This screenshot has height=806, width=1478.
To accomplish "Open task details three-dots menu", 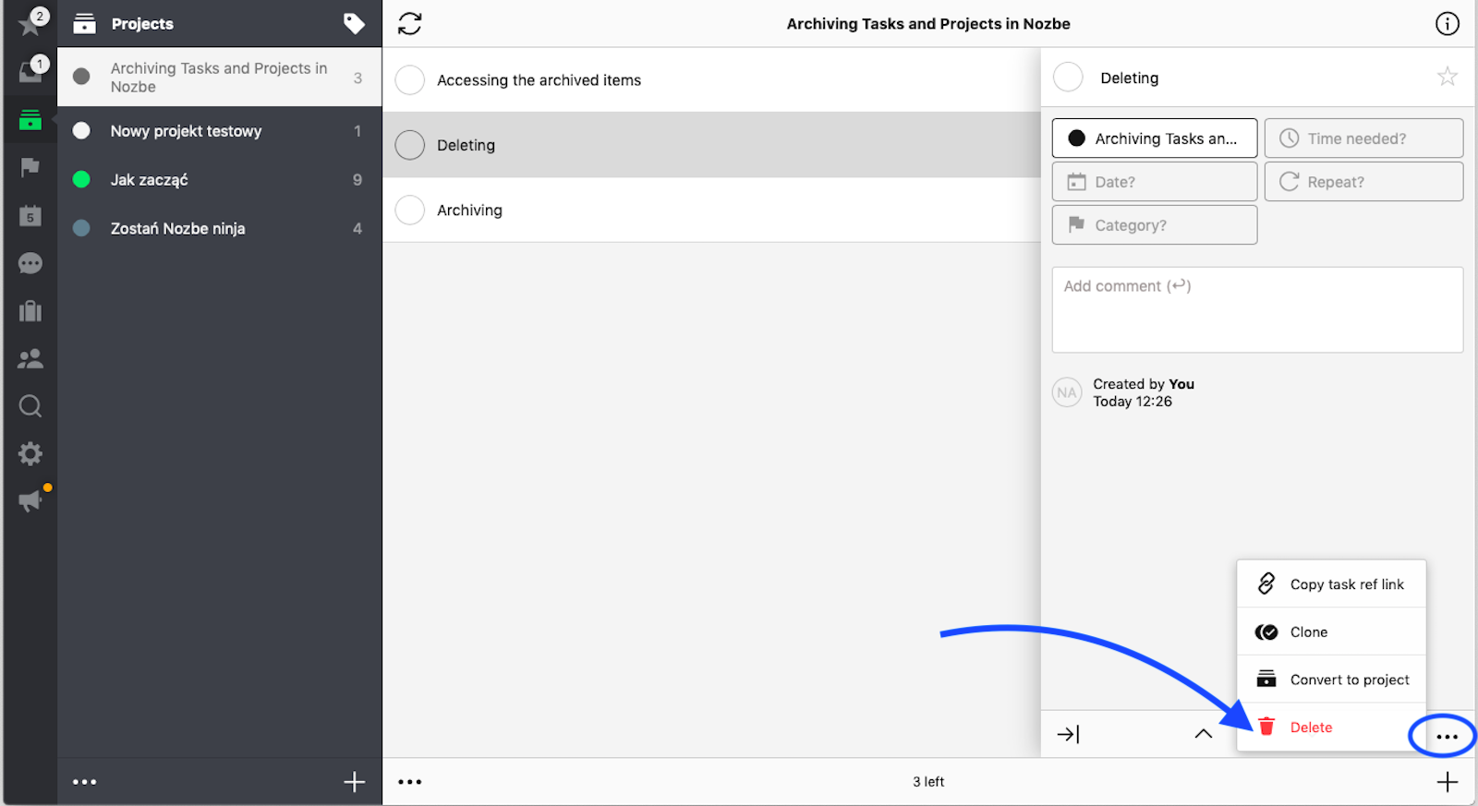I will (x=1448, y=737).
